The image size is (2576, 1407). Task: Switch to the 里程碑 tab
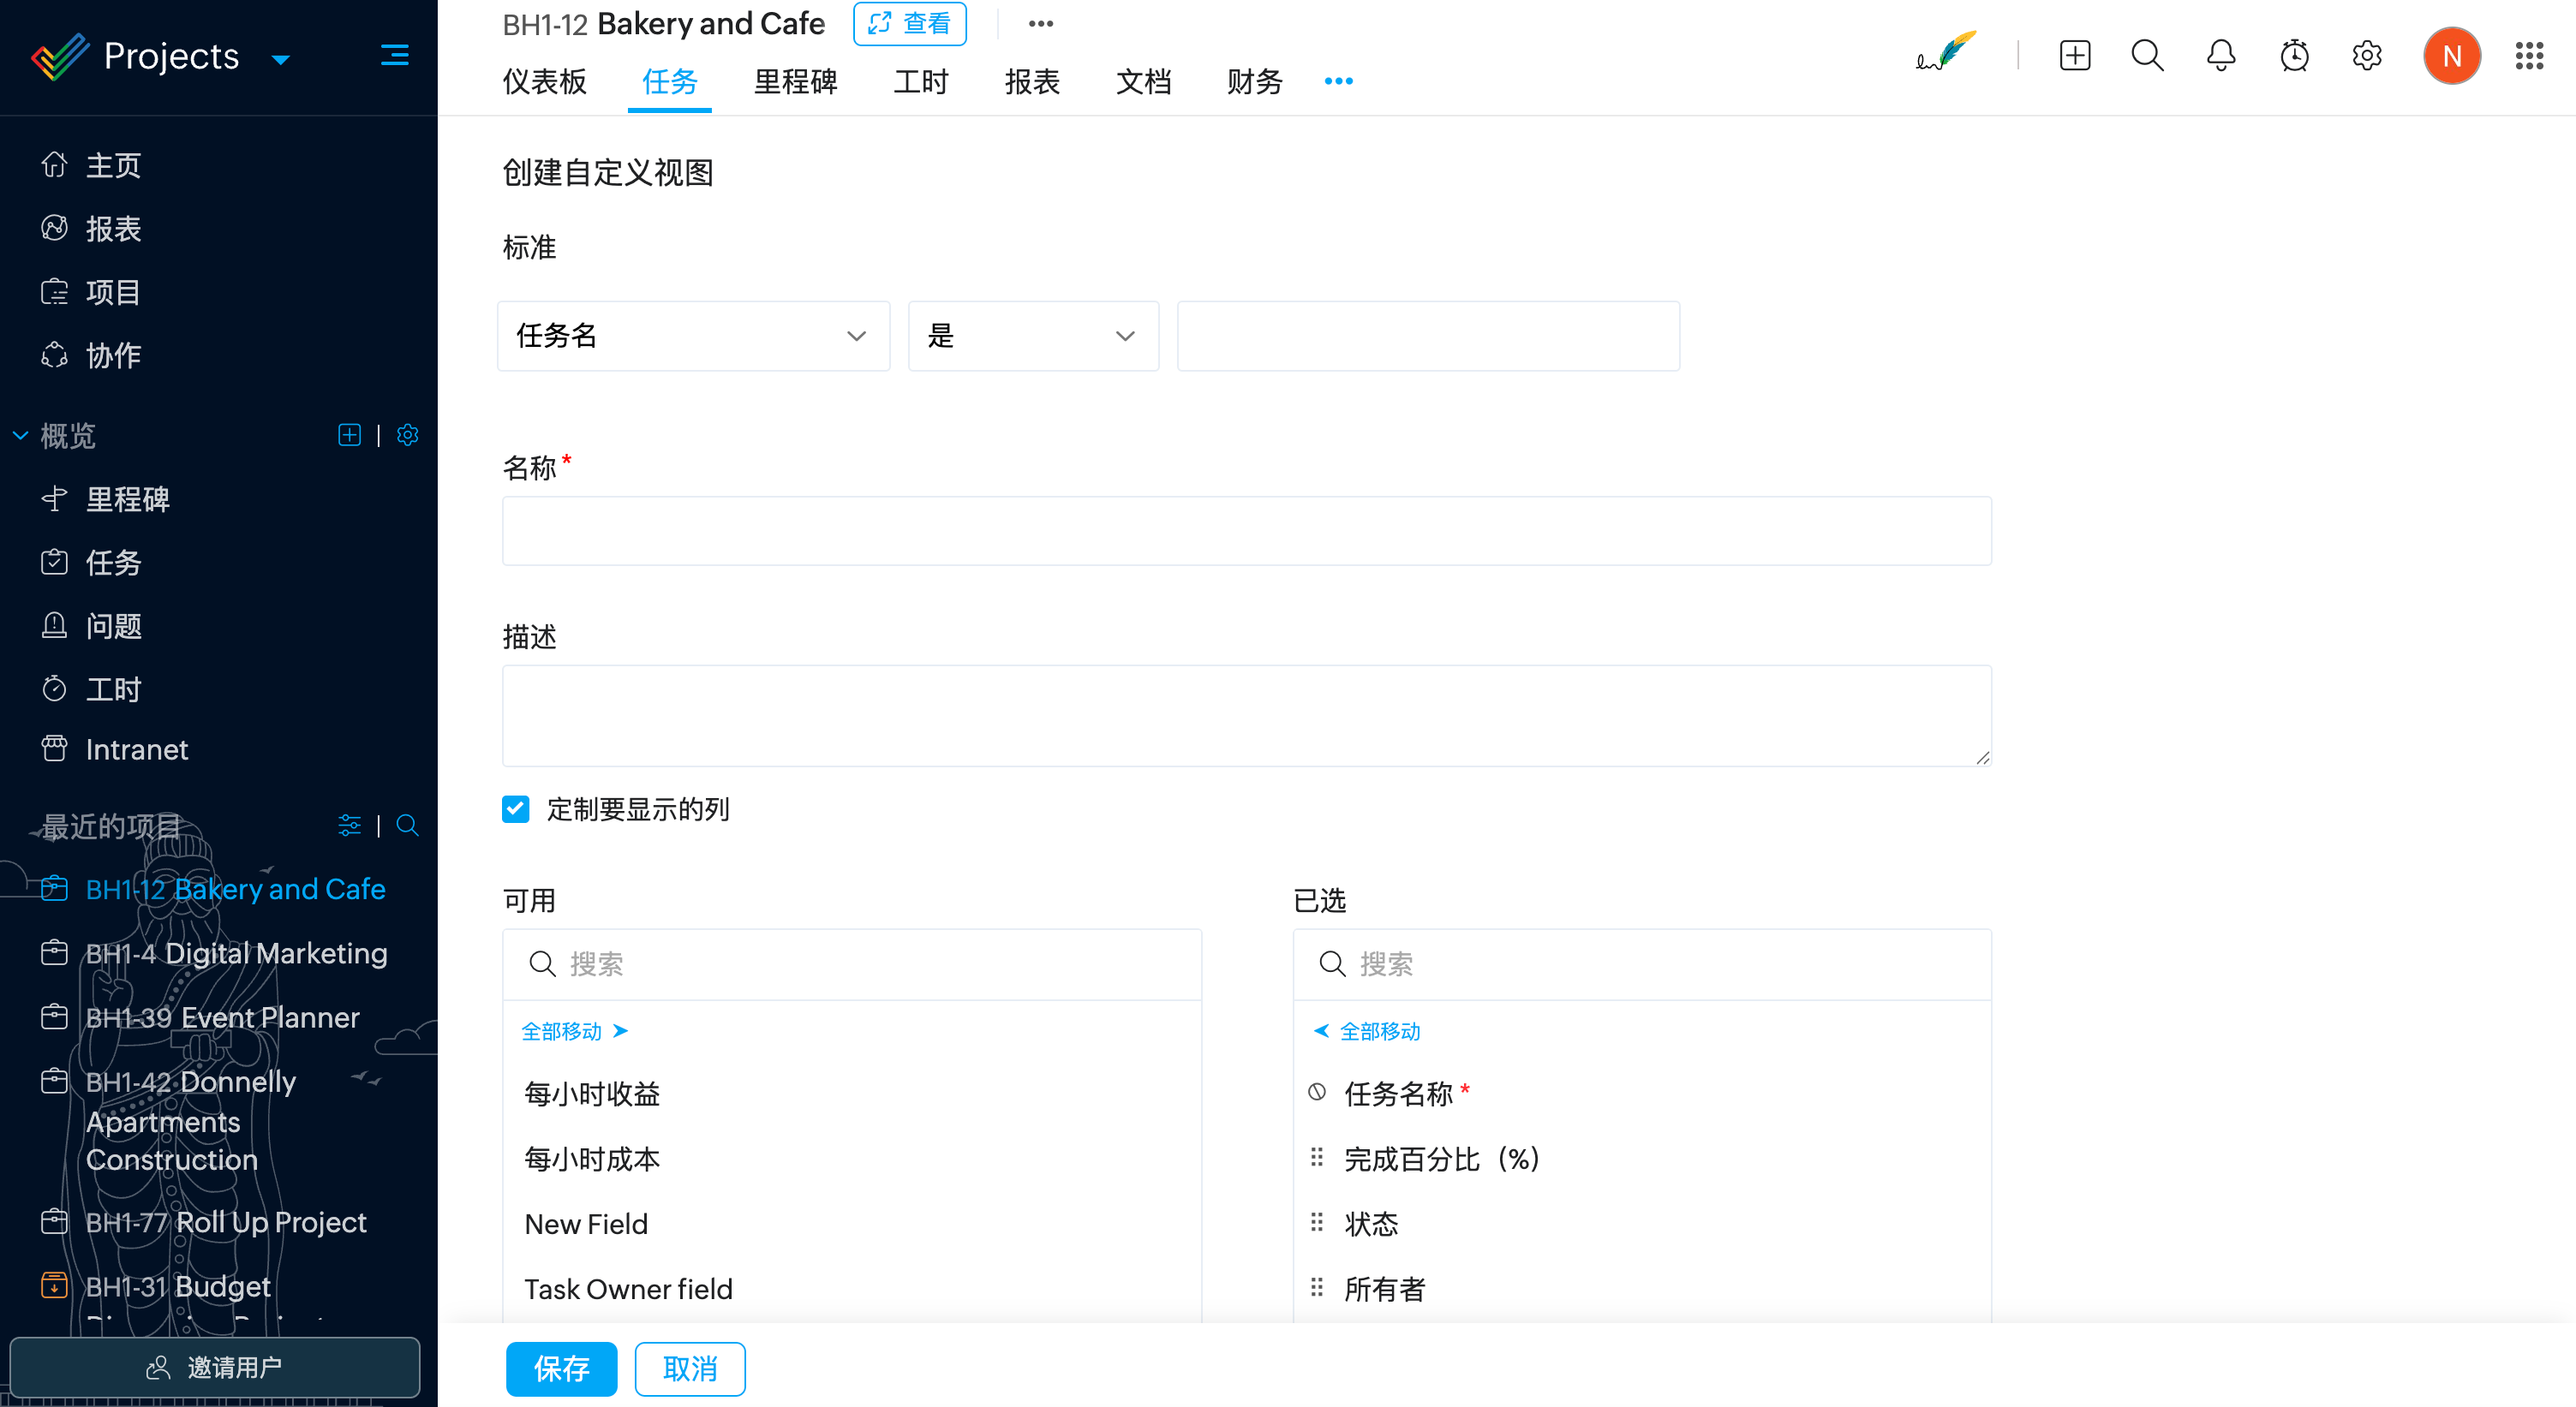(x=795, y=82)
